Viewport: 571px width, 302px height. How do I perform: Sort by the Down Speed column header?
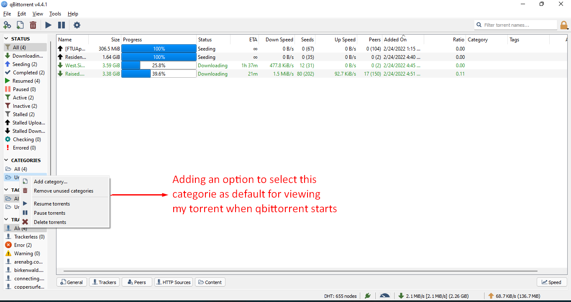pyautogui.click(x=277, y=40)
